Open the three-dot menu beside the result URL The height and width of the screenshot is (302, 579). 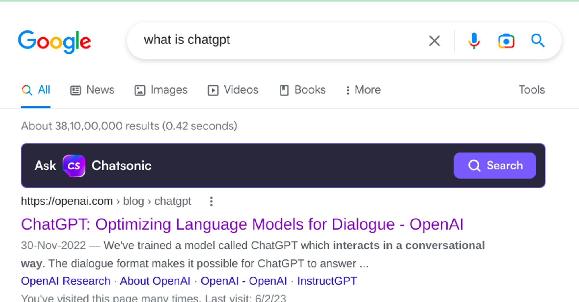click(x=211, y=201)
